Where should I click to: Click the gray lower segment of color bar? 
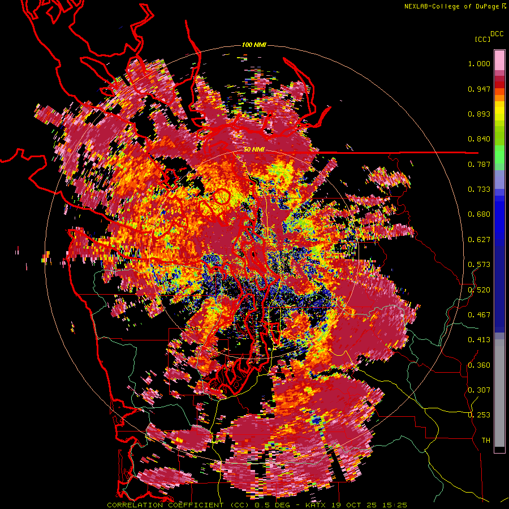(499, 393)
